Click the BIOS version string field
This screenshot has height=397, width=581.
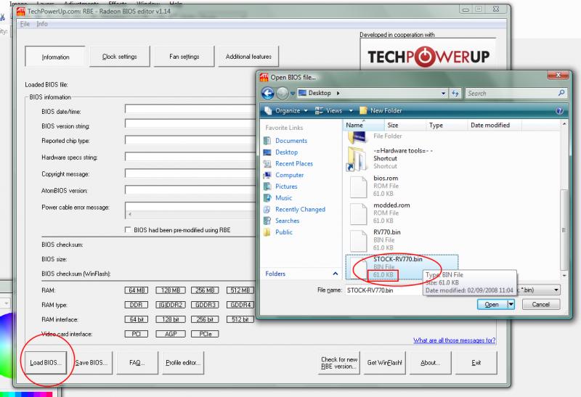(191, 123)
